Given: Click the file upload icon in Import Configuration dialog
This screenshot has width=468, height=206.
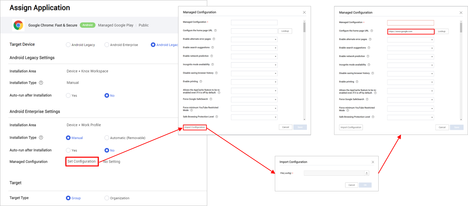Looking at the screenshot, I should point(367,173).
